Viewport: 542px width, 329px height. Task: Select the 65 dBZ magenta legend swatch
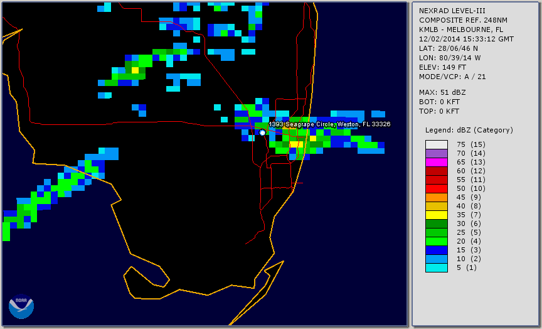437,162
